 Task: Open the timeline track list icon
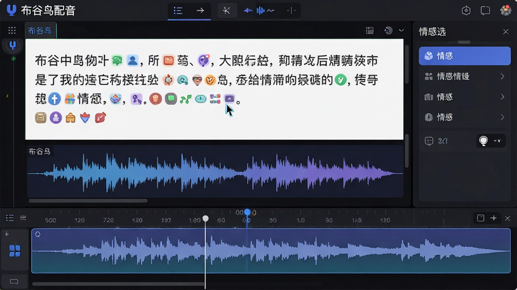[10, 218]
